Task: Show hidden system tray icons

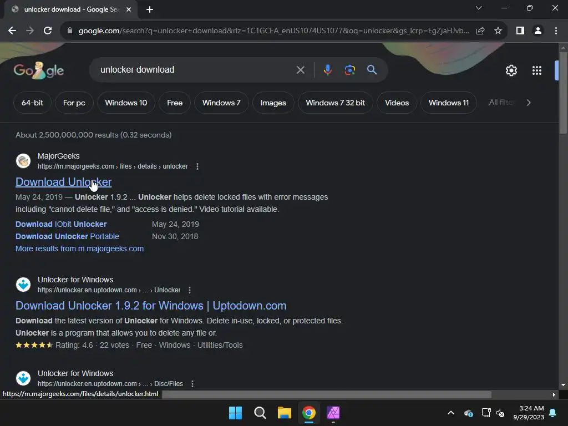Action: [x=451, y=413]
